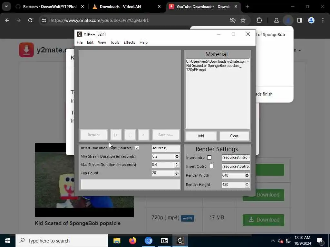Click the pause playback button
This screenshot has width=330, height=247.
[x=130, y=135]
